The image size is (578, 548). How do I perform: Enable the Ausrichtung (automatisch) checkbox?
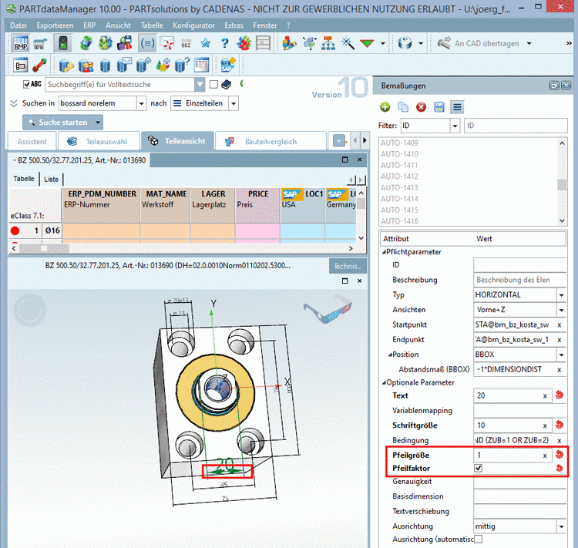click(x=479, y=540)
